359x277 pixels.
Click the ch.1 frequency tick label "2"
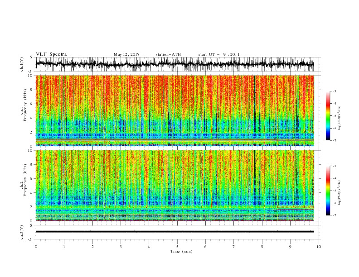click(x=31, y=132)
